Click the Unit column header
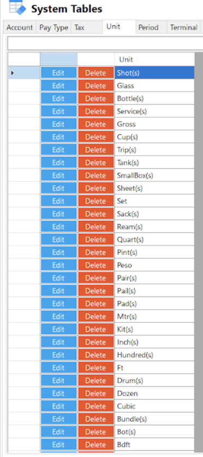This screenshot has height=457, width=203. point(154,60)
